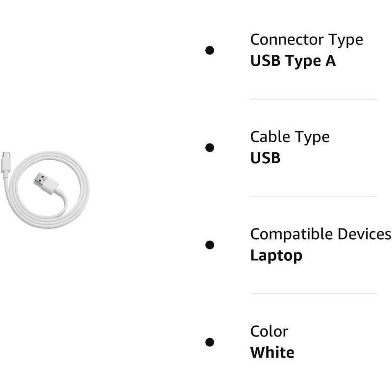Select the Connector Type label
The height and width of the screenshot is (392, 392).
pyautogui.click(x=306, y=39)
